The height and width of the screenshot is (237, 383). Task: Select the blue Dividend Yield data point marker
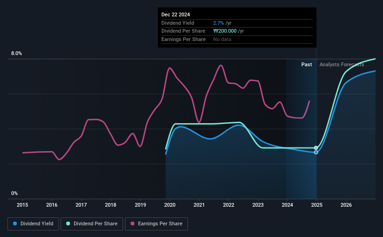[316, 152]
